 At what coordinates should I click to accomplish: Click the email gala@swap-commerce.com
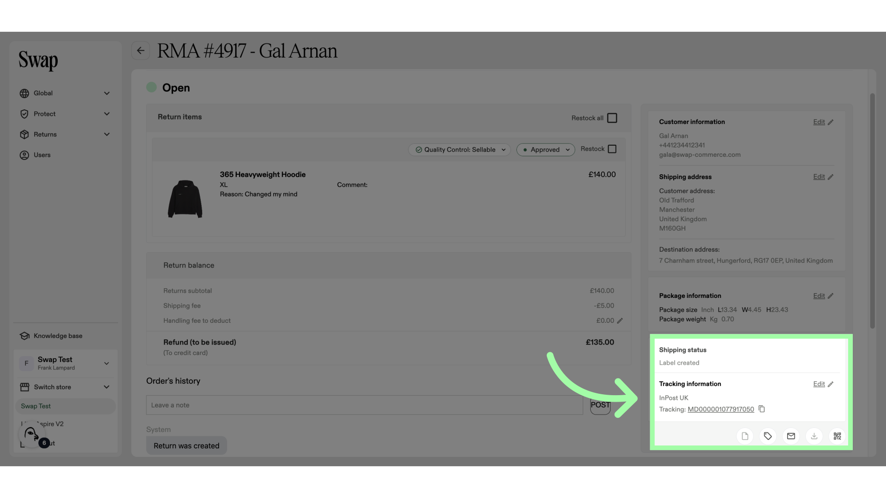click(700, 155)
